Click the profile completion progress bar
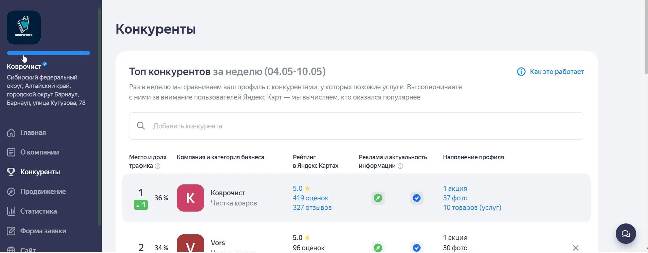 click(x=49, y=53)
